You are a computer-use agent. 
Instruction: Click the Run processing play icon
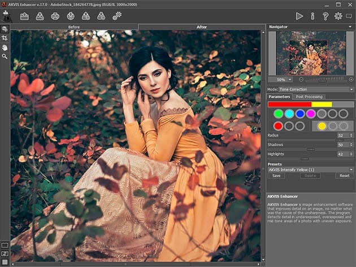pyautogui.click(x=299, y=15)
